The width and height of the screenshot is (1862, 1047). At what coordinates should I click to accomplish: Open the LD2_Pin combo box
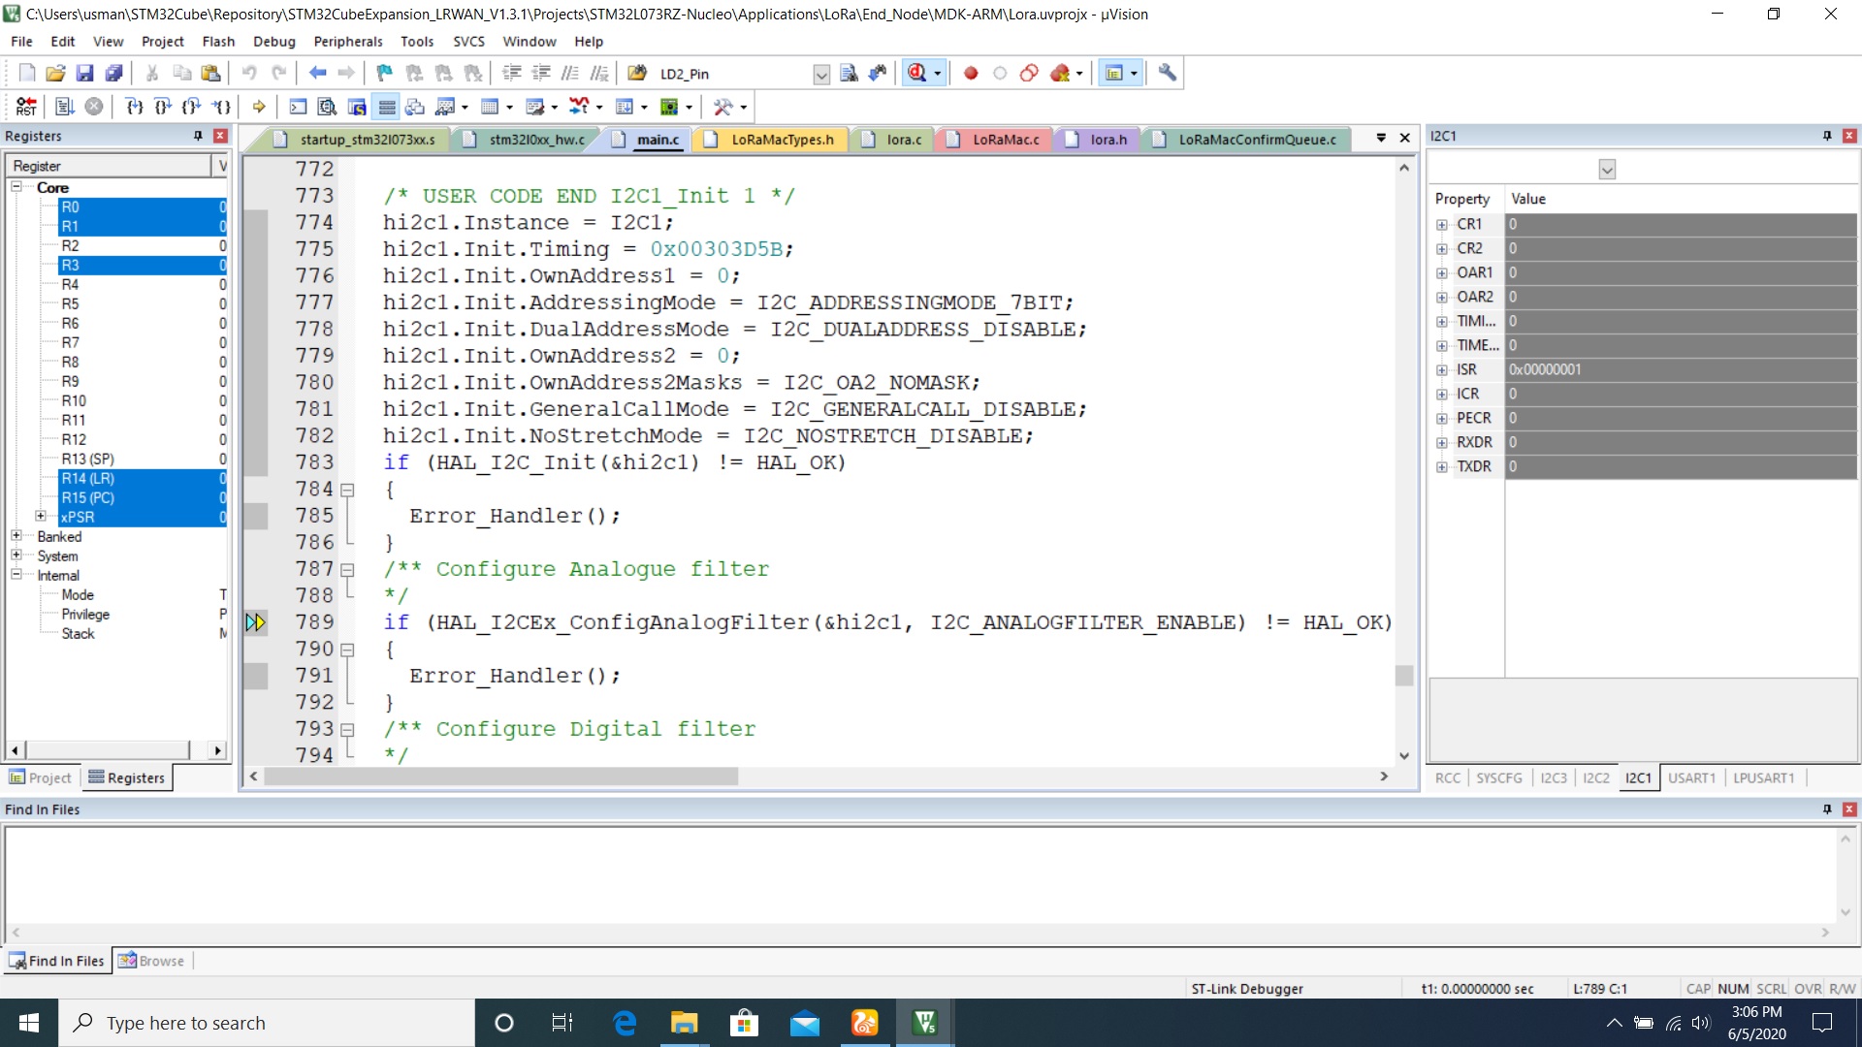(x=821, y=74)
